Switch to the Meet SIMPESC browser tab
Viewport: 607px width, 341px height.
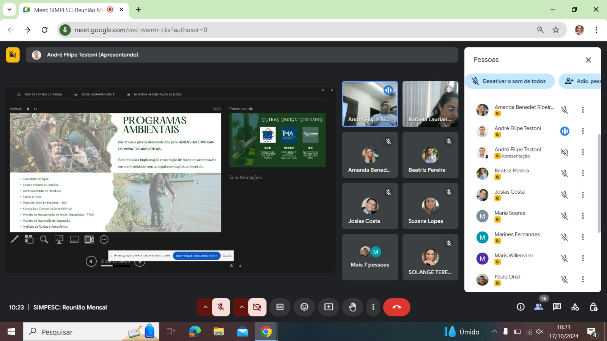pyautogui.click(x=68, y=10)
